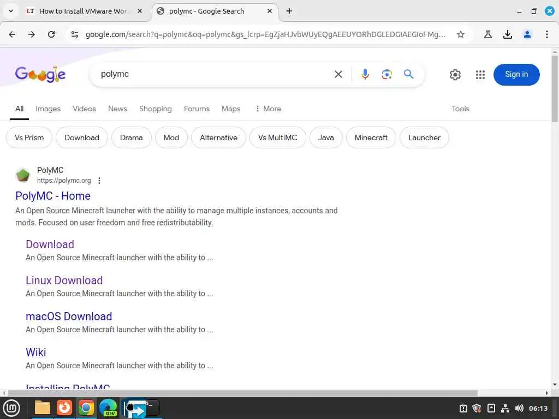Select the Minecraft suggestion chip

tap(371, 137)
